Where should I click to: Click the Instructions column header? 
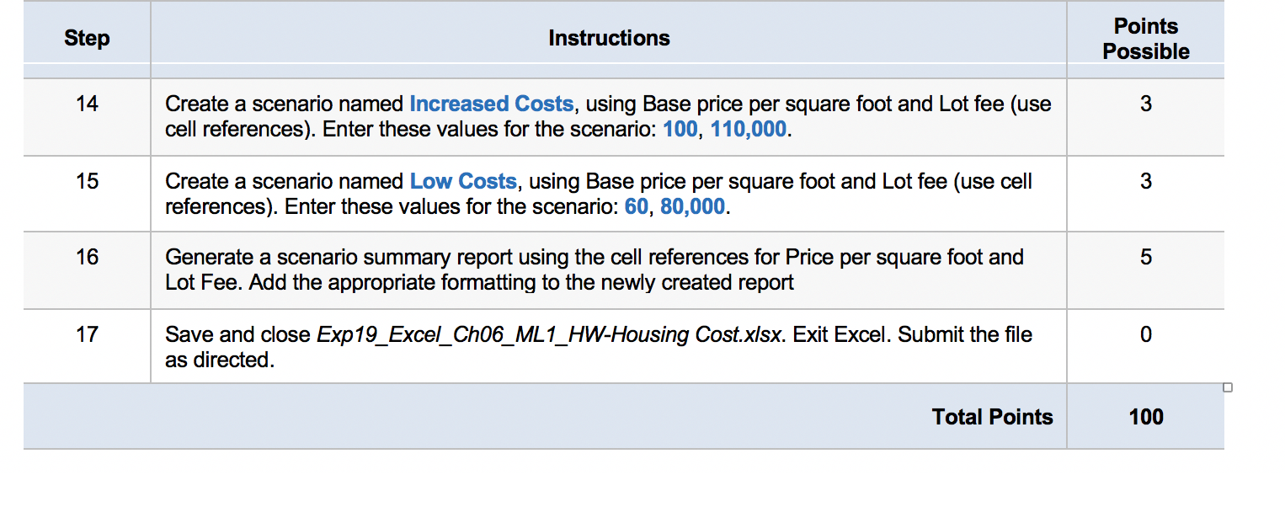[609, 38]
